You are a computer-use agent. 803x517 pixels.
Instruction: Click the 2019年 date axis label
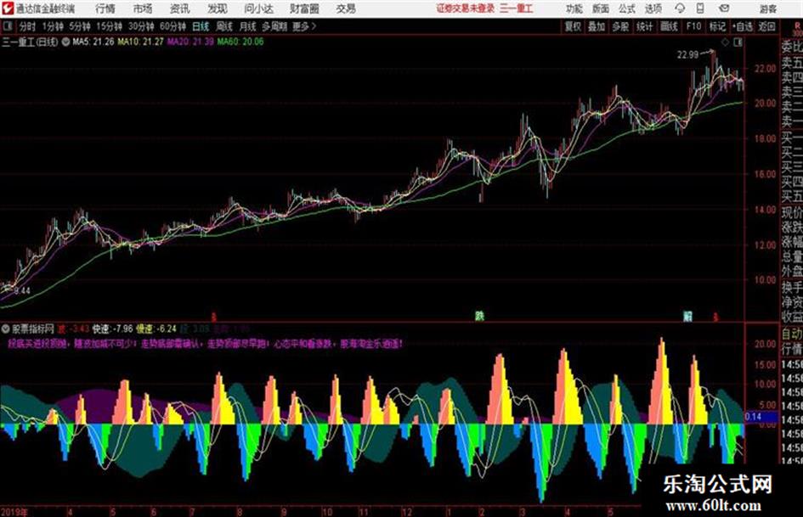[14, 511]
